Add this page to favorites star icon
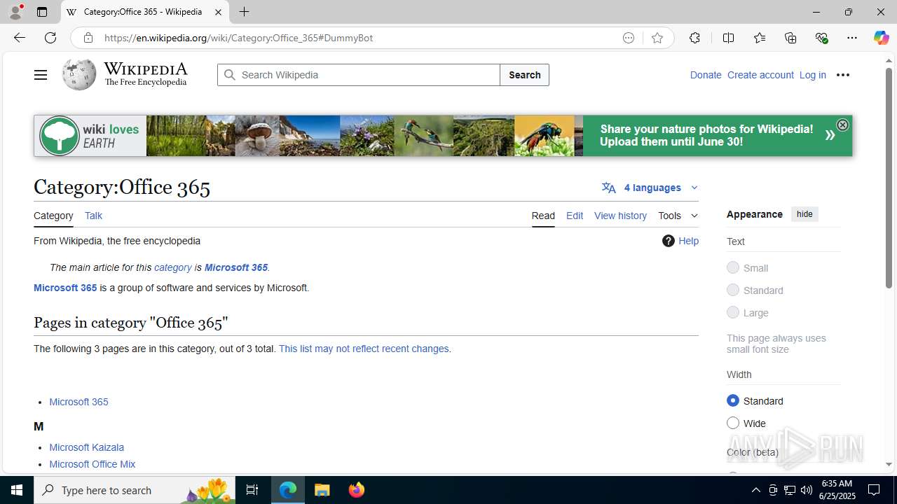Viewport: 897px width, 504px height. pyautogui.click(x=657, y=38)
